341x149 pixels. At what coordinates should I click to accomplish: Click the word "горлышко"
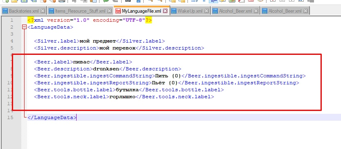(x=122, y=97)
